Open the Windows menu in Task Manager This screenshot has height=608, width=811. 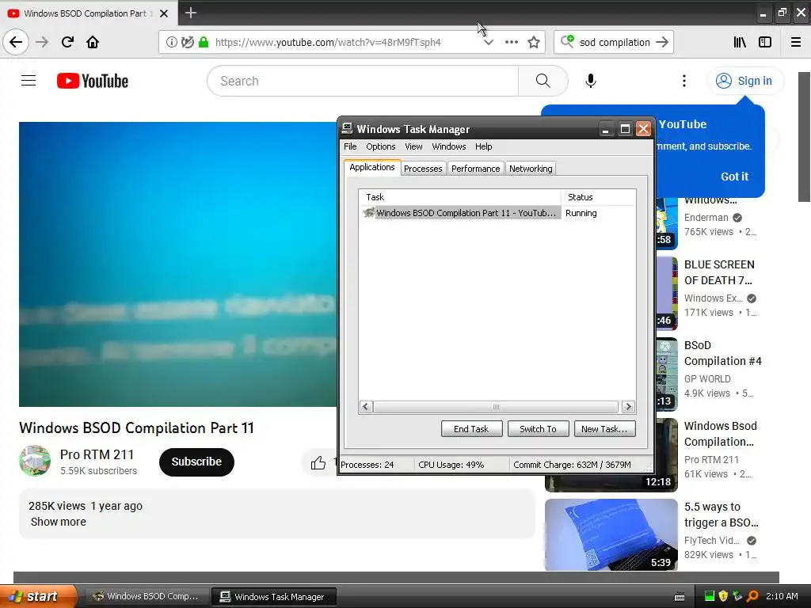tap(449, 146)
